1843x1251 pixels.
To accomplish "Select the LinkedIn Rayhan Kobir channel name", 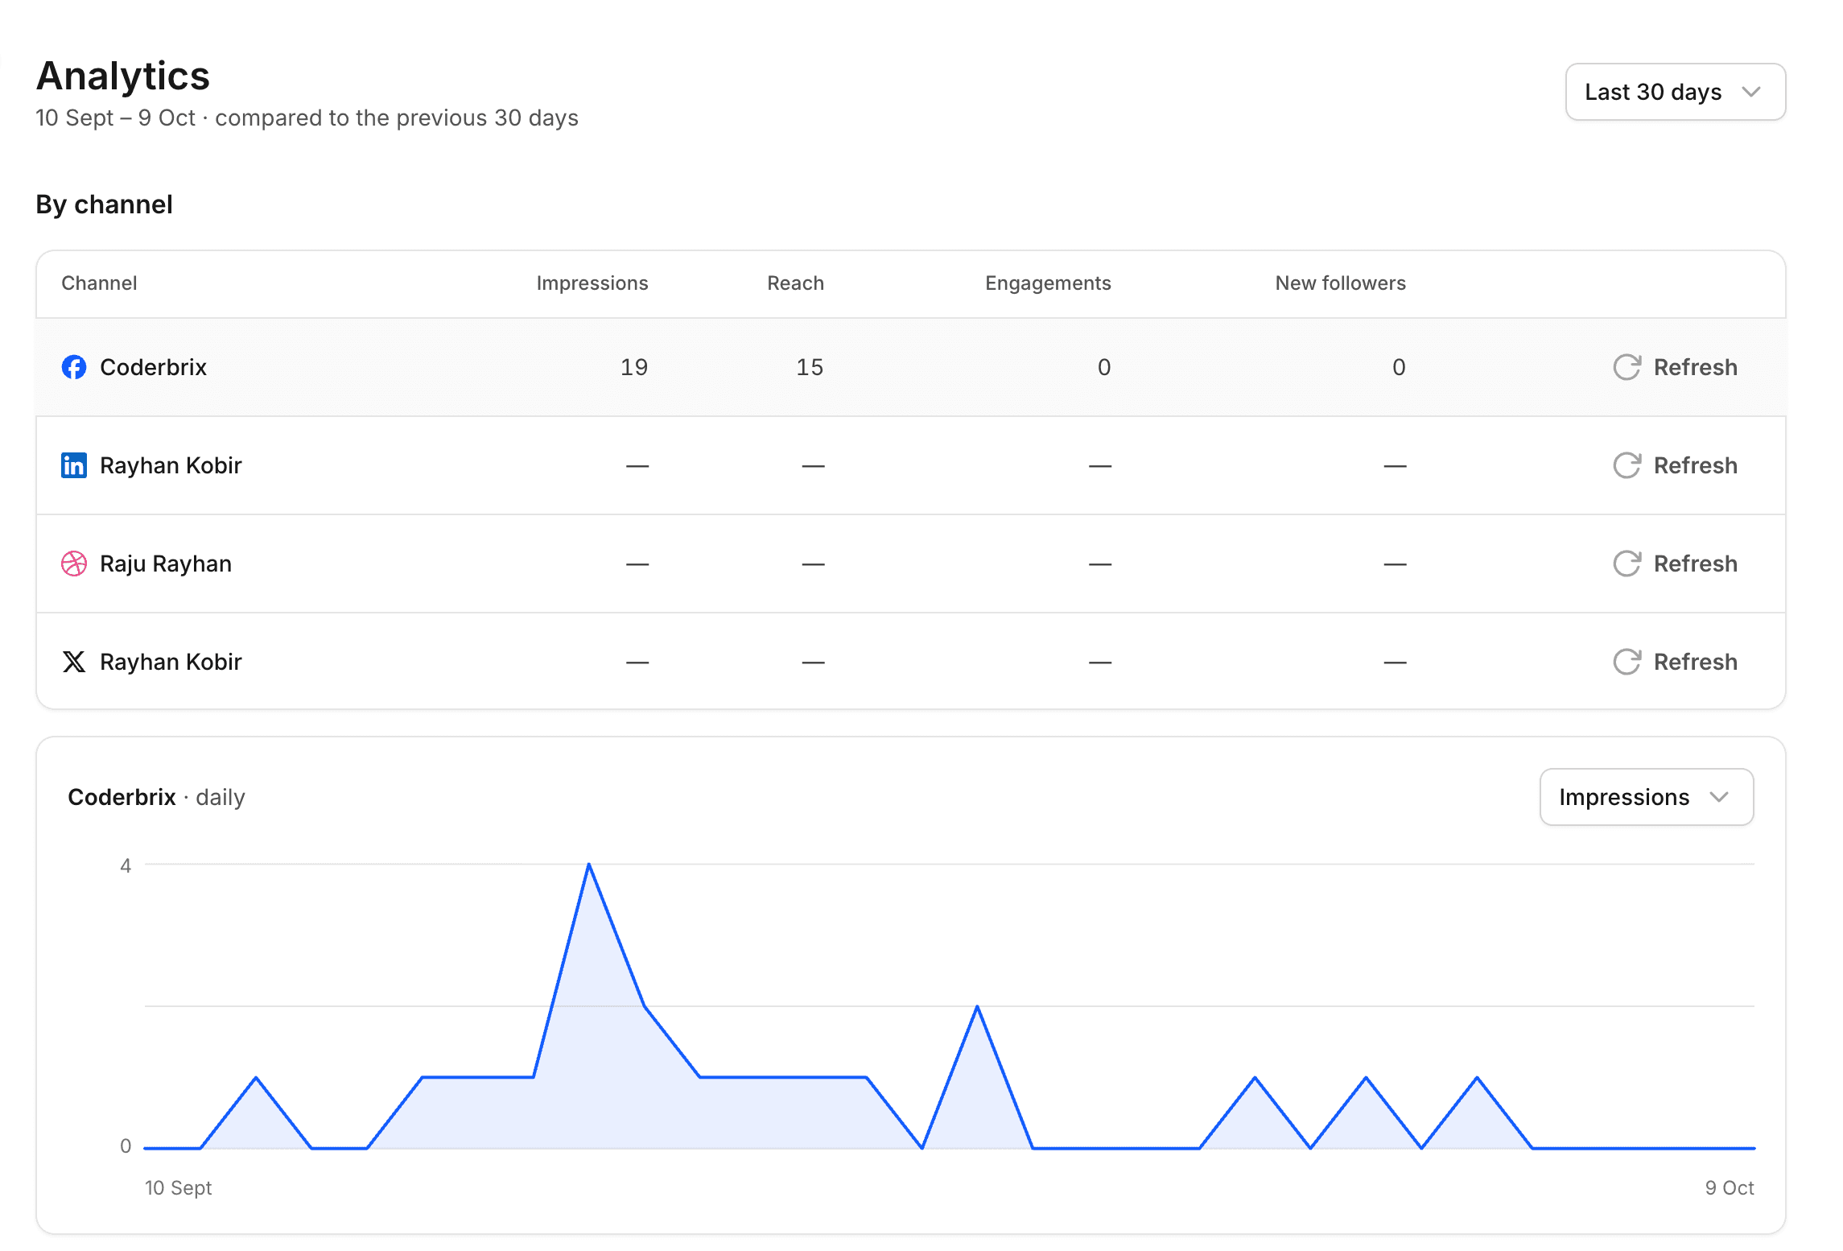I will [171, 465].
